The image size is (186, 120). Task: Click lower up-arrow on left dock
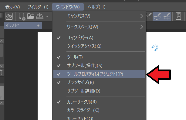click(x=2, y=103)
